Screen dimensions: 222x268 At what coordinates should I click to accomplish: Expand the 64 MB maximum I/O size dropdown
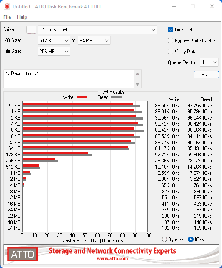tap(94, 41)
